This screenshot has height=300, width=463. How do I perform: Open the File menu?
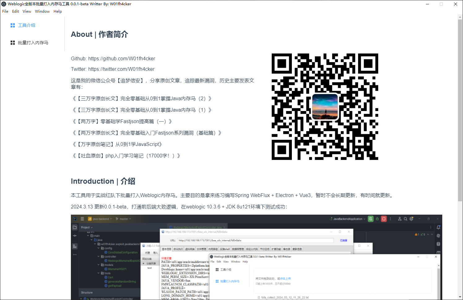coord(5,11)
